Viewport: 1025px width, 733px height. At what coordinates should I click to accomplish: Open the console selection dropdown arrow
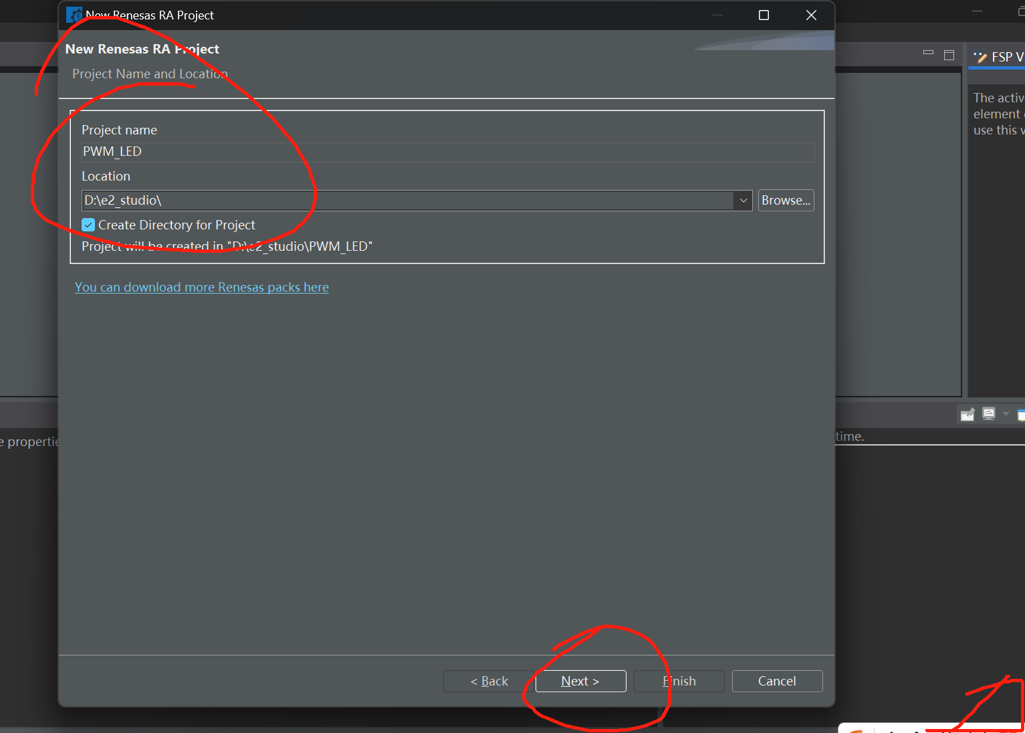(1006, 414)
